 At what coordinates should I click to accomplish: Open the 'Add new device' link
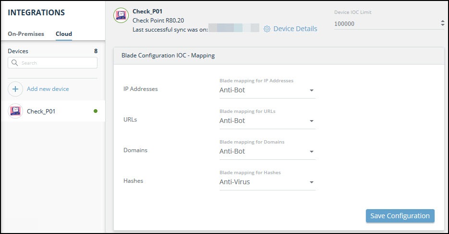[48, 89]
